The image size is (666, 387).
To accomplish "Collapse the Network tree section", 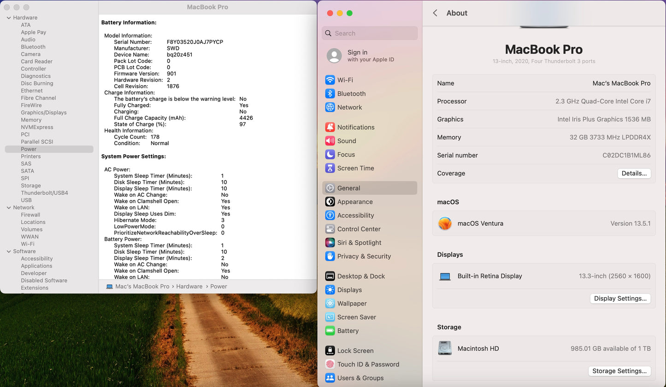I will click(8, 207).
